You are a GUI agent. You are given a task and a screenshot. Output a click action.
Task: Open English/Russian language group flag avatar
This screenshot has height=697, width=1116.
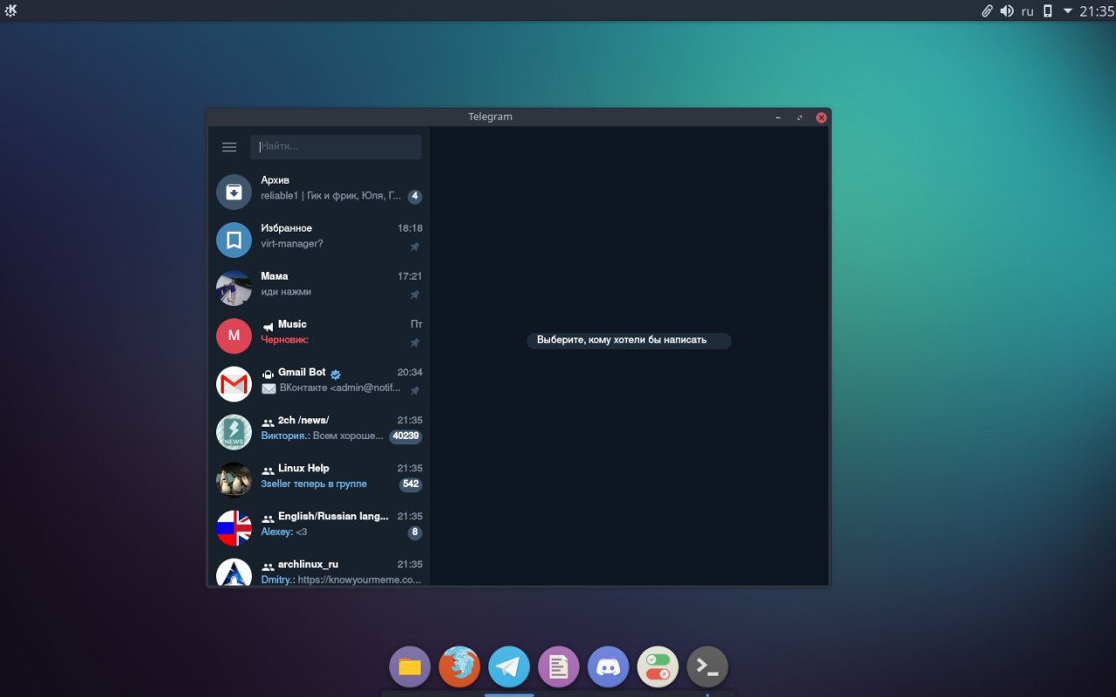(x=234, y=527)
